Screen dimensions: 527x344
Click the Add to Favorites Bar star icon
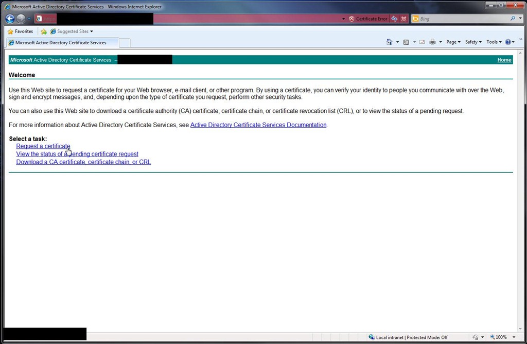tap(44, 31)
